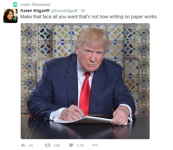173x150 pixels.
Task: Click the tweet text about writing on paper
Action: (89, 17)
